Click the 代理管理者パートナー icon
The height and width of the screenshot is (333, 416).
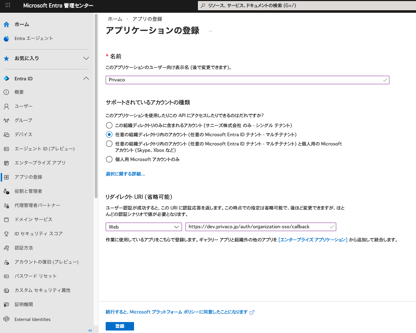pos(6,206)
